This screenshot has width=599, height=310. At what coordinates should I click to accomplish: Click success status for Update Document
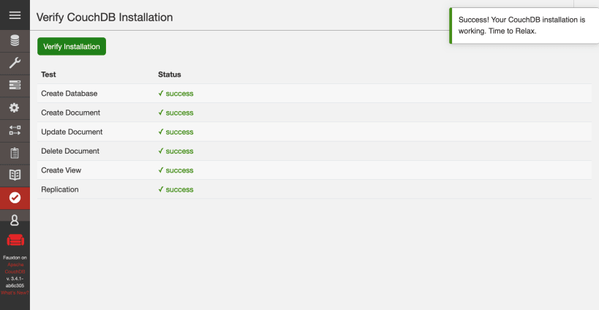click(176, 132)
